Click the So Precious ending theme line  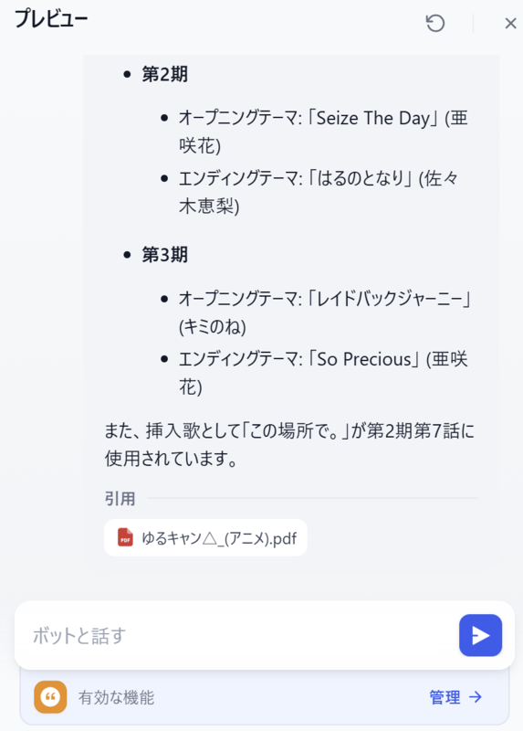pyautogui.click(x=323, y=373)
